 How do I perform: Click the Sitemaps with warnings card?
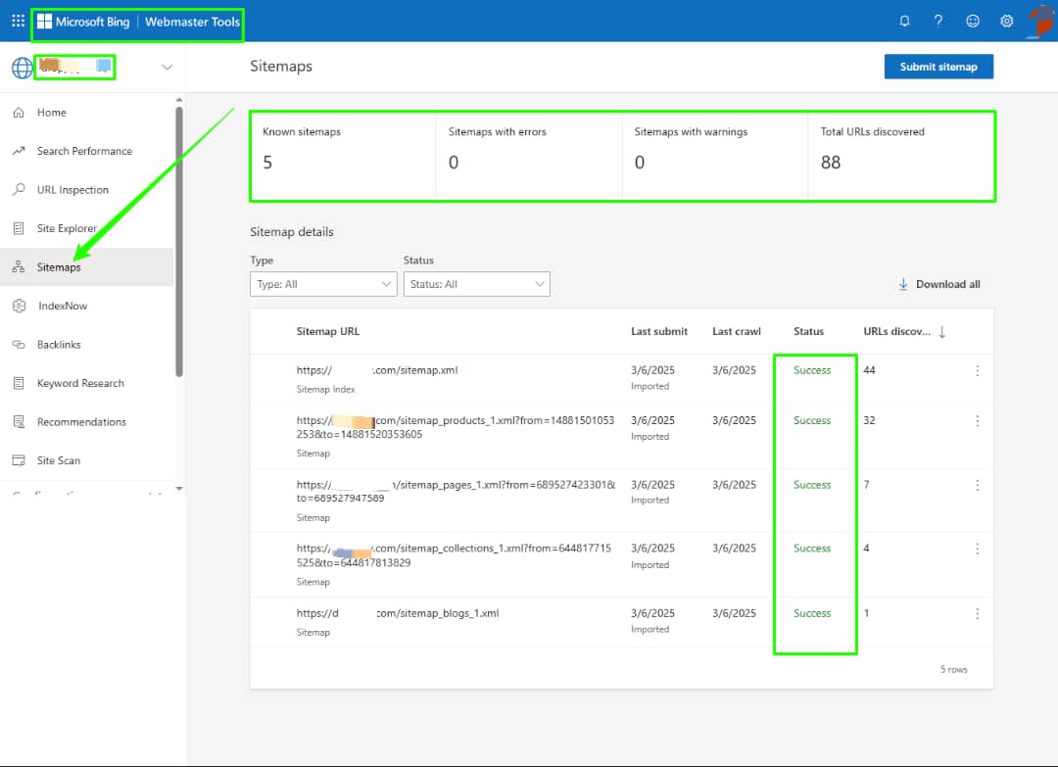click(x=715, y=156)
